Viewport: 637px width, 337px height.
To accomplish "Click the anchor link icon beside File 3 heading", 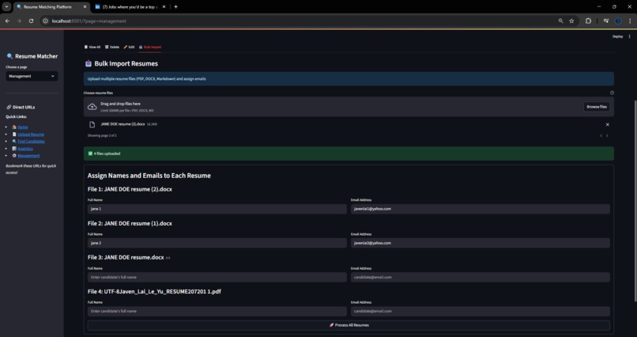I will [168, 258].
